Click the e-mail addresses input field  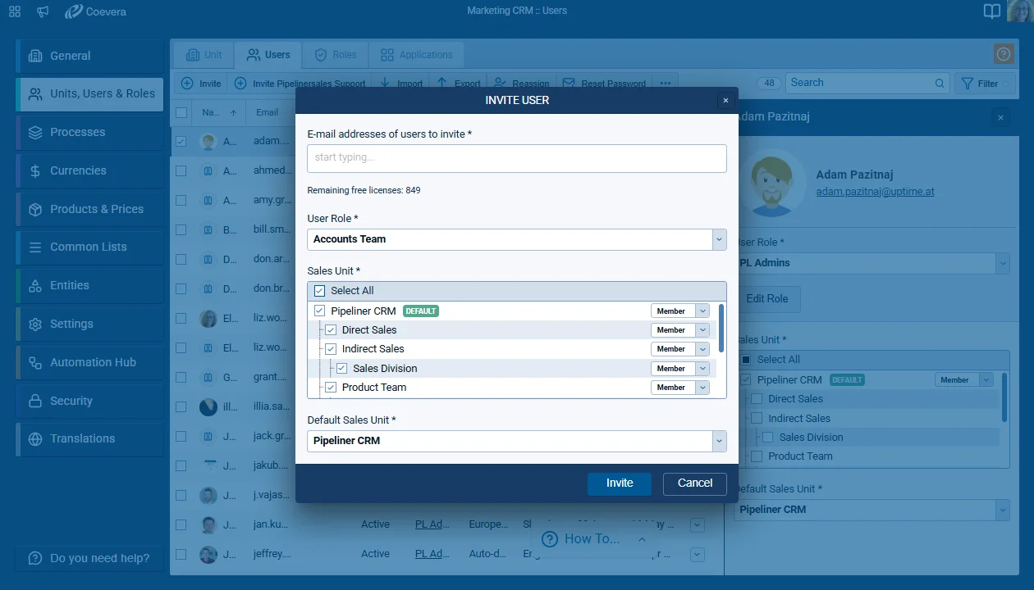coord(517,158)
